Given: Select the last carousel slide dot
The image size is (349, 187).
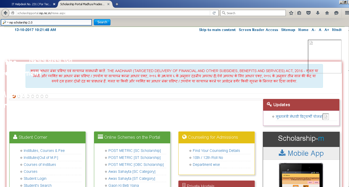Looking at the screenshot, I should click(x=46, y=96).
